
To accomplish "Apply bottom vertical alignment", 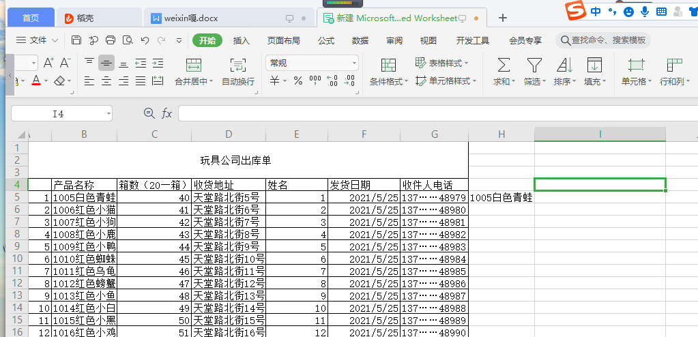I will pyautogui.click(x=123, y=63).
